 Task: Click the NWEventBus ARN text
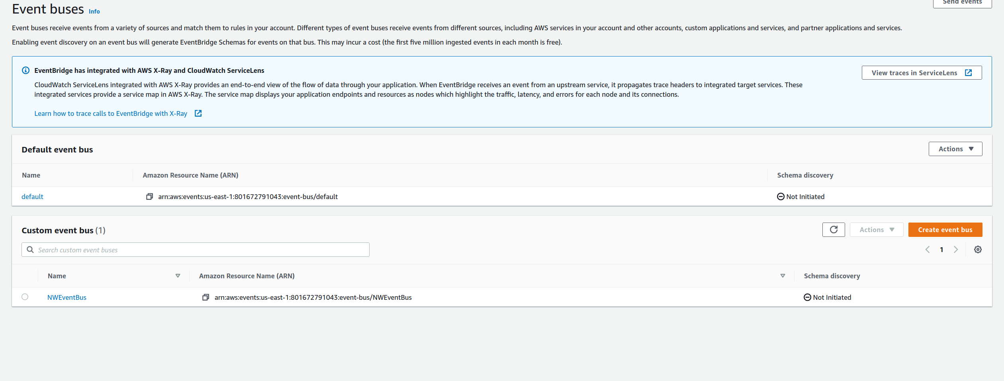313,297
